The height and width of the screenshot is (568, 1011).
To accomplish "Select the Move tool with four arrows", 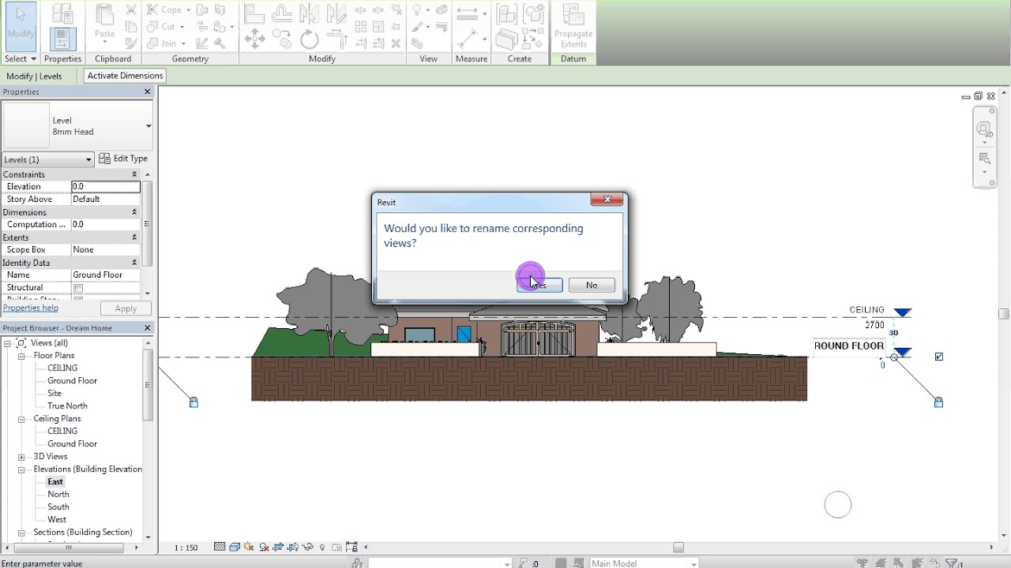I will tap(254, 39).
